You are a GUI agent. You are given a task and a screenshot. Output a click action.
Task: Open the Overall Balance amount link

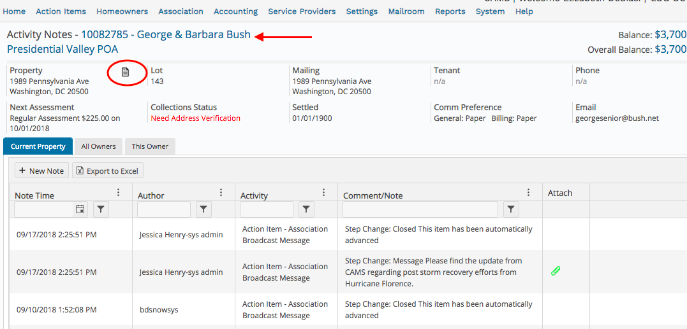click(670, 50)
